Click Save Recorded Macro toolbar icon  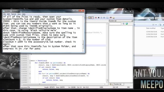pyautogui.click(x=107, y=18)
